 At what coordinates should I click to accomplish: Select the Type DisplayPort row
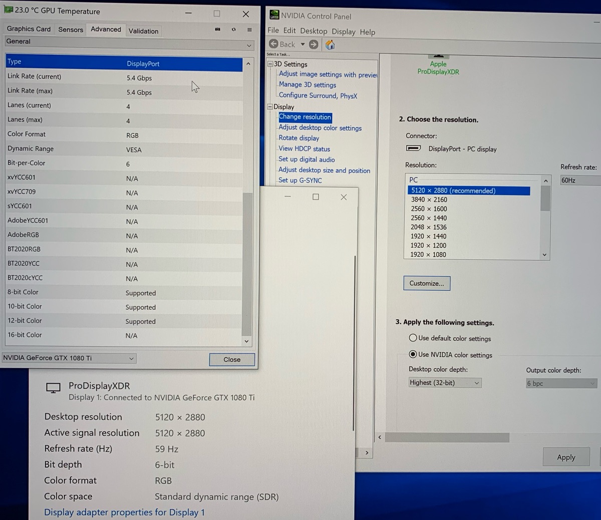124,63
